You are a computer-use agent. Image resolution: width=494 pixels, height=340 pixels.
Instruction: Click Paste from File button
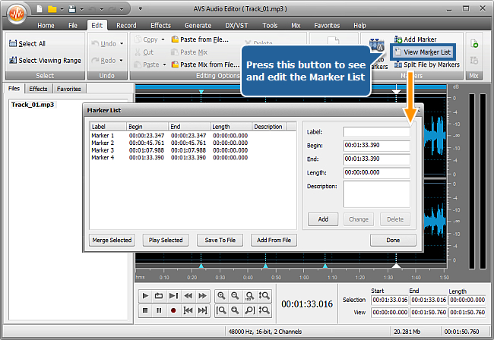pos(200,39)
